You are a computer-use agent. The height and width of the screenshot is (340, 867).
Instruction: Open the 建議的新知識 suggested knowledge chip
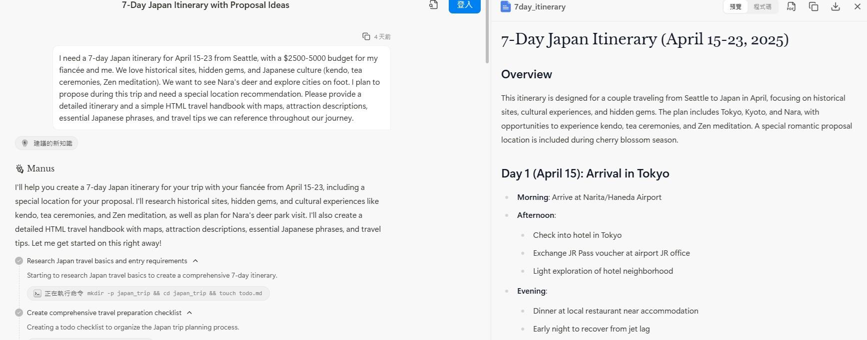tap(46, 143)
